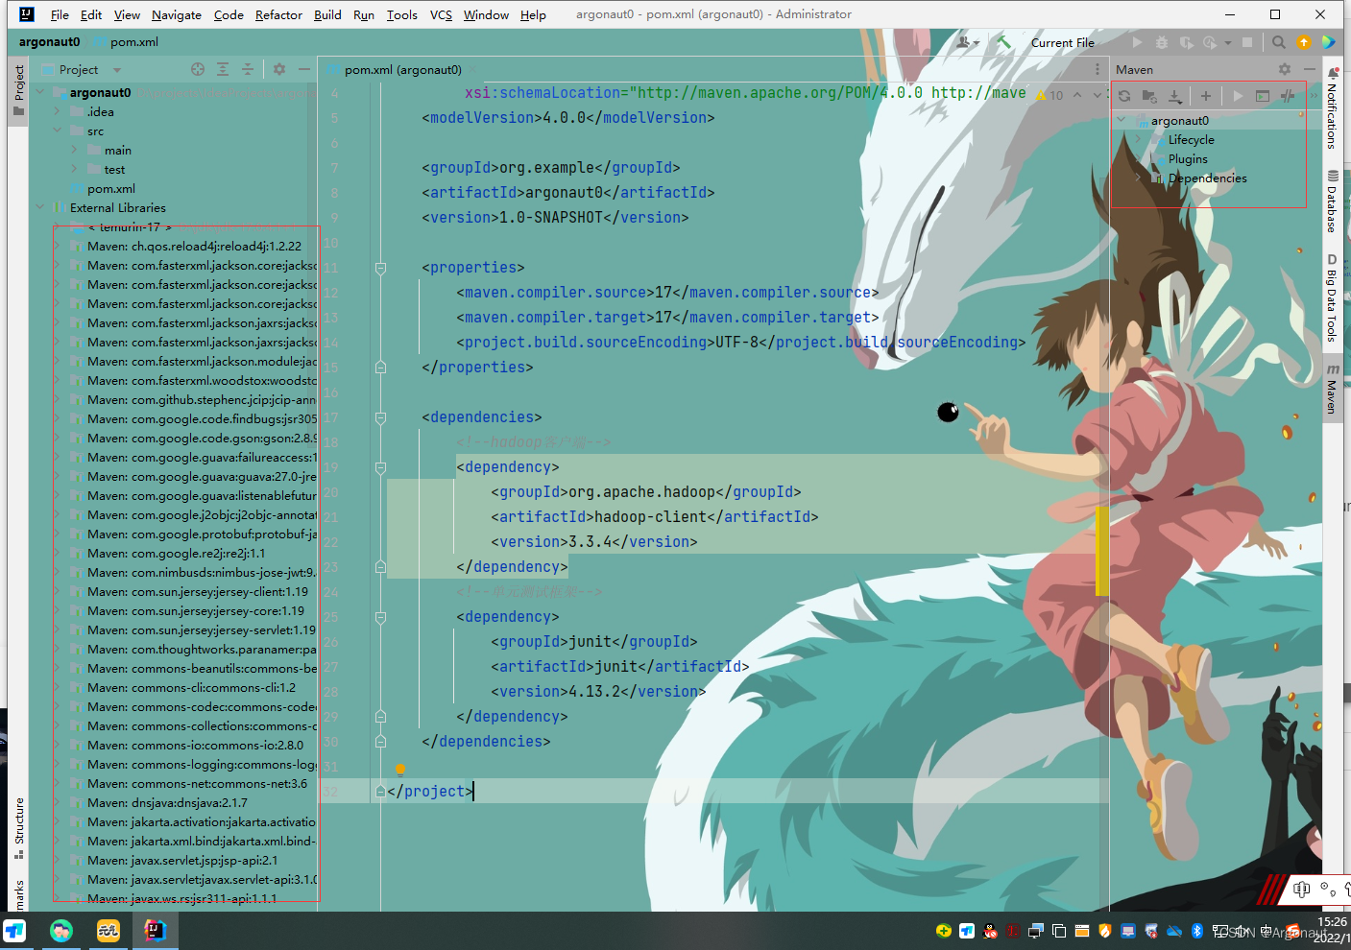Open Maven panel settings gear
Screen dimensions: 1351x950
tap(1285, 69)
